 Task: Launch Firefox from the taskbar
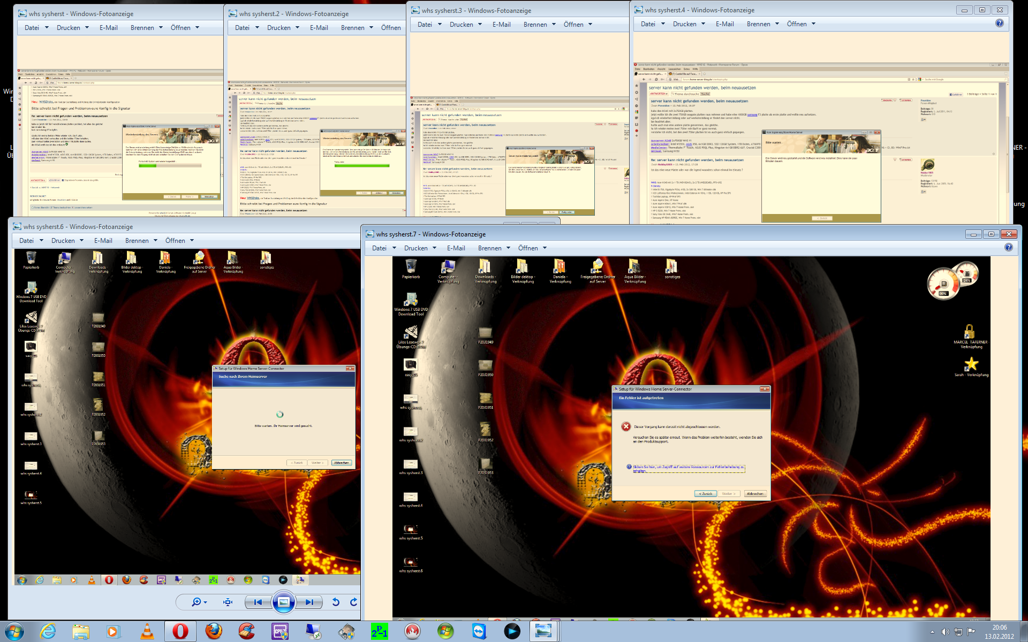tap(214, 632)
